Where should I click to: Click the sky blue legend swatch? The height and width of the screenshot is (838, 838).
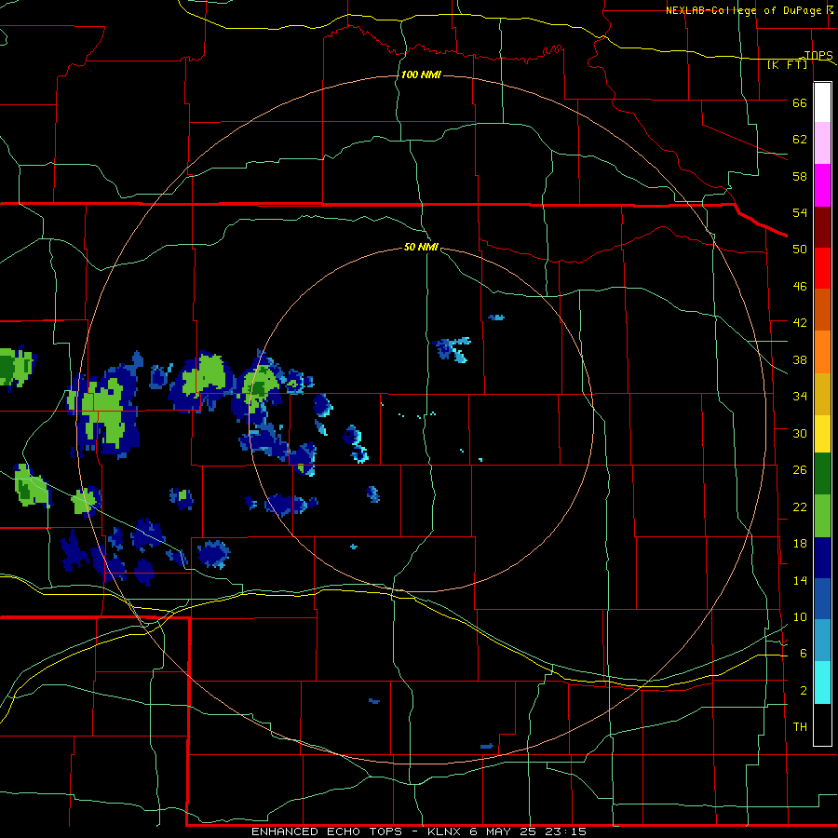click(822, 641)
